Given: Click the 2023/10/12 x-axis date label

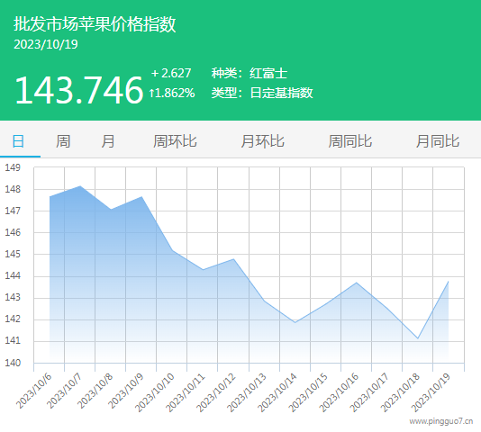Looking at the screenshot, I should click(x=216, y=392).
